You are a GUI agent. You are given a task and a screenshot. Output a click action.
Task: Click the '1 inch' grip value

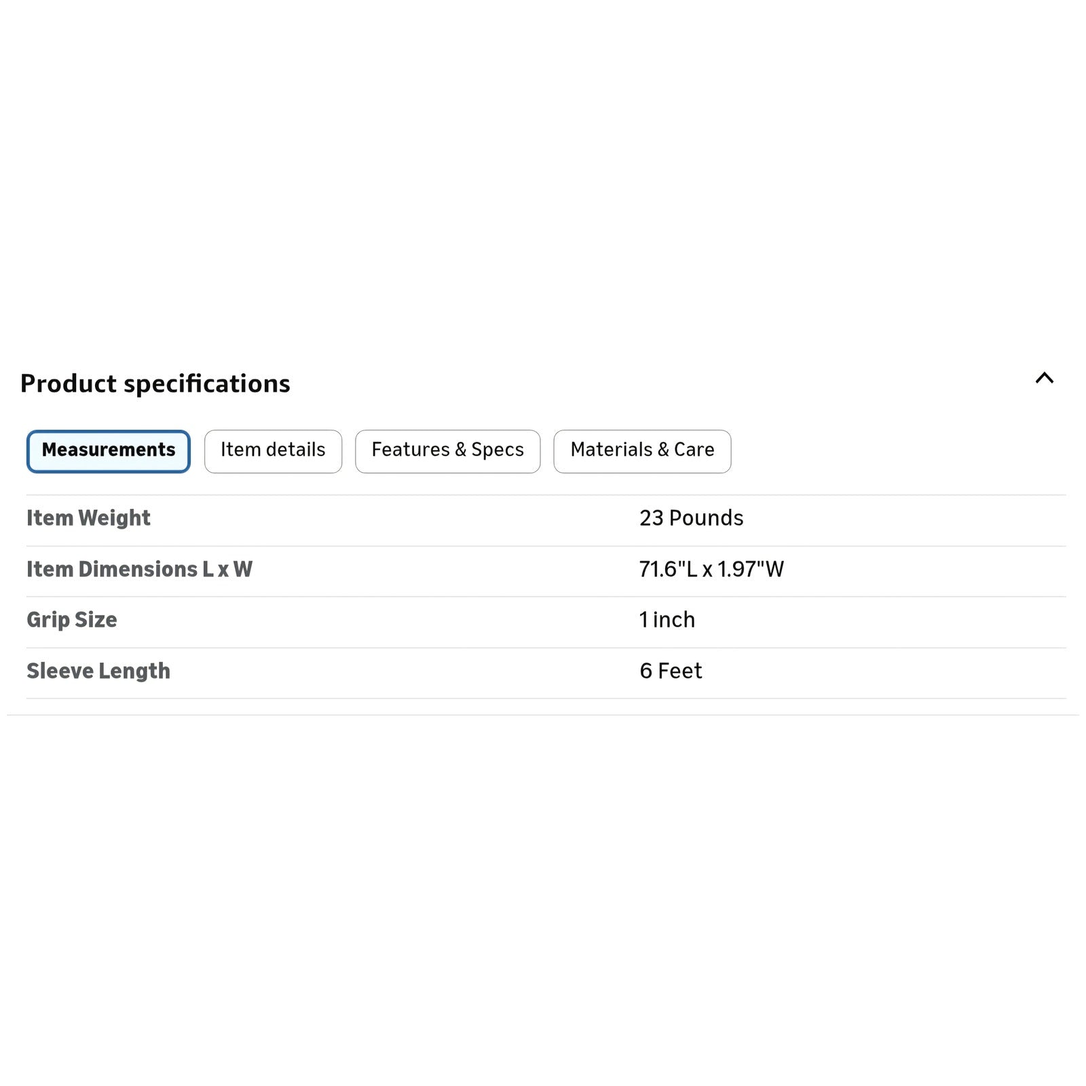tap(667, 620)
